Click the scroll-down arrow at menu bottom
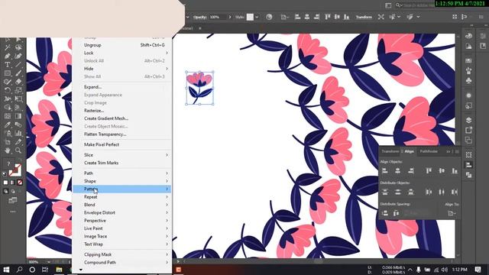The height and width of the screenshot is (275, 489). (x=81, y=270)
